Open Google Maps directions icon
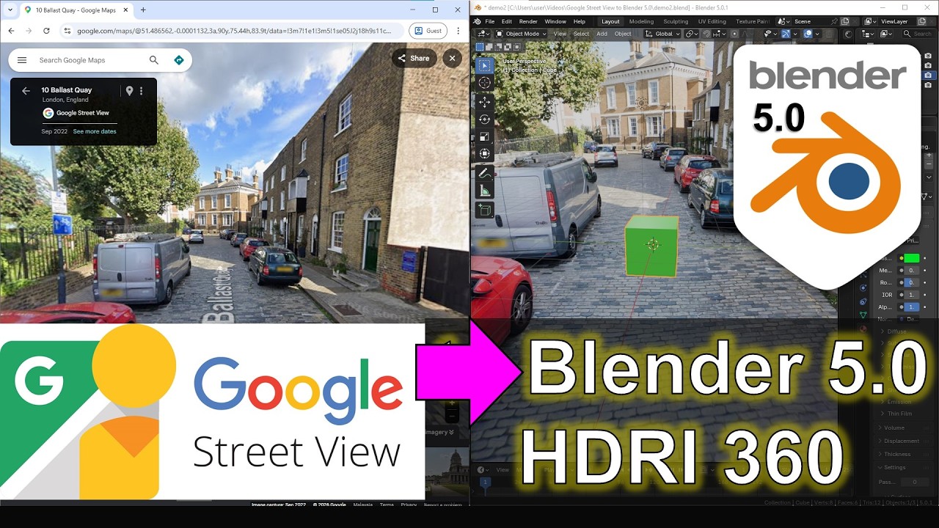This screenshot has height=528, width=939. (x=178, y=60)
